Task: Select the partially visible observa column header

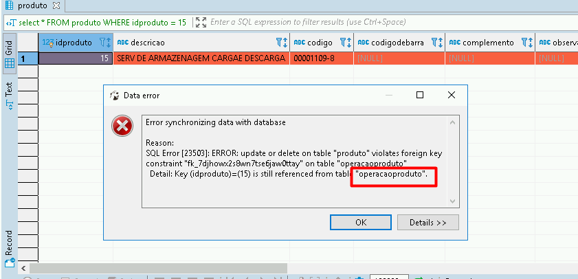Action: coord(557,43)
